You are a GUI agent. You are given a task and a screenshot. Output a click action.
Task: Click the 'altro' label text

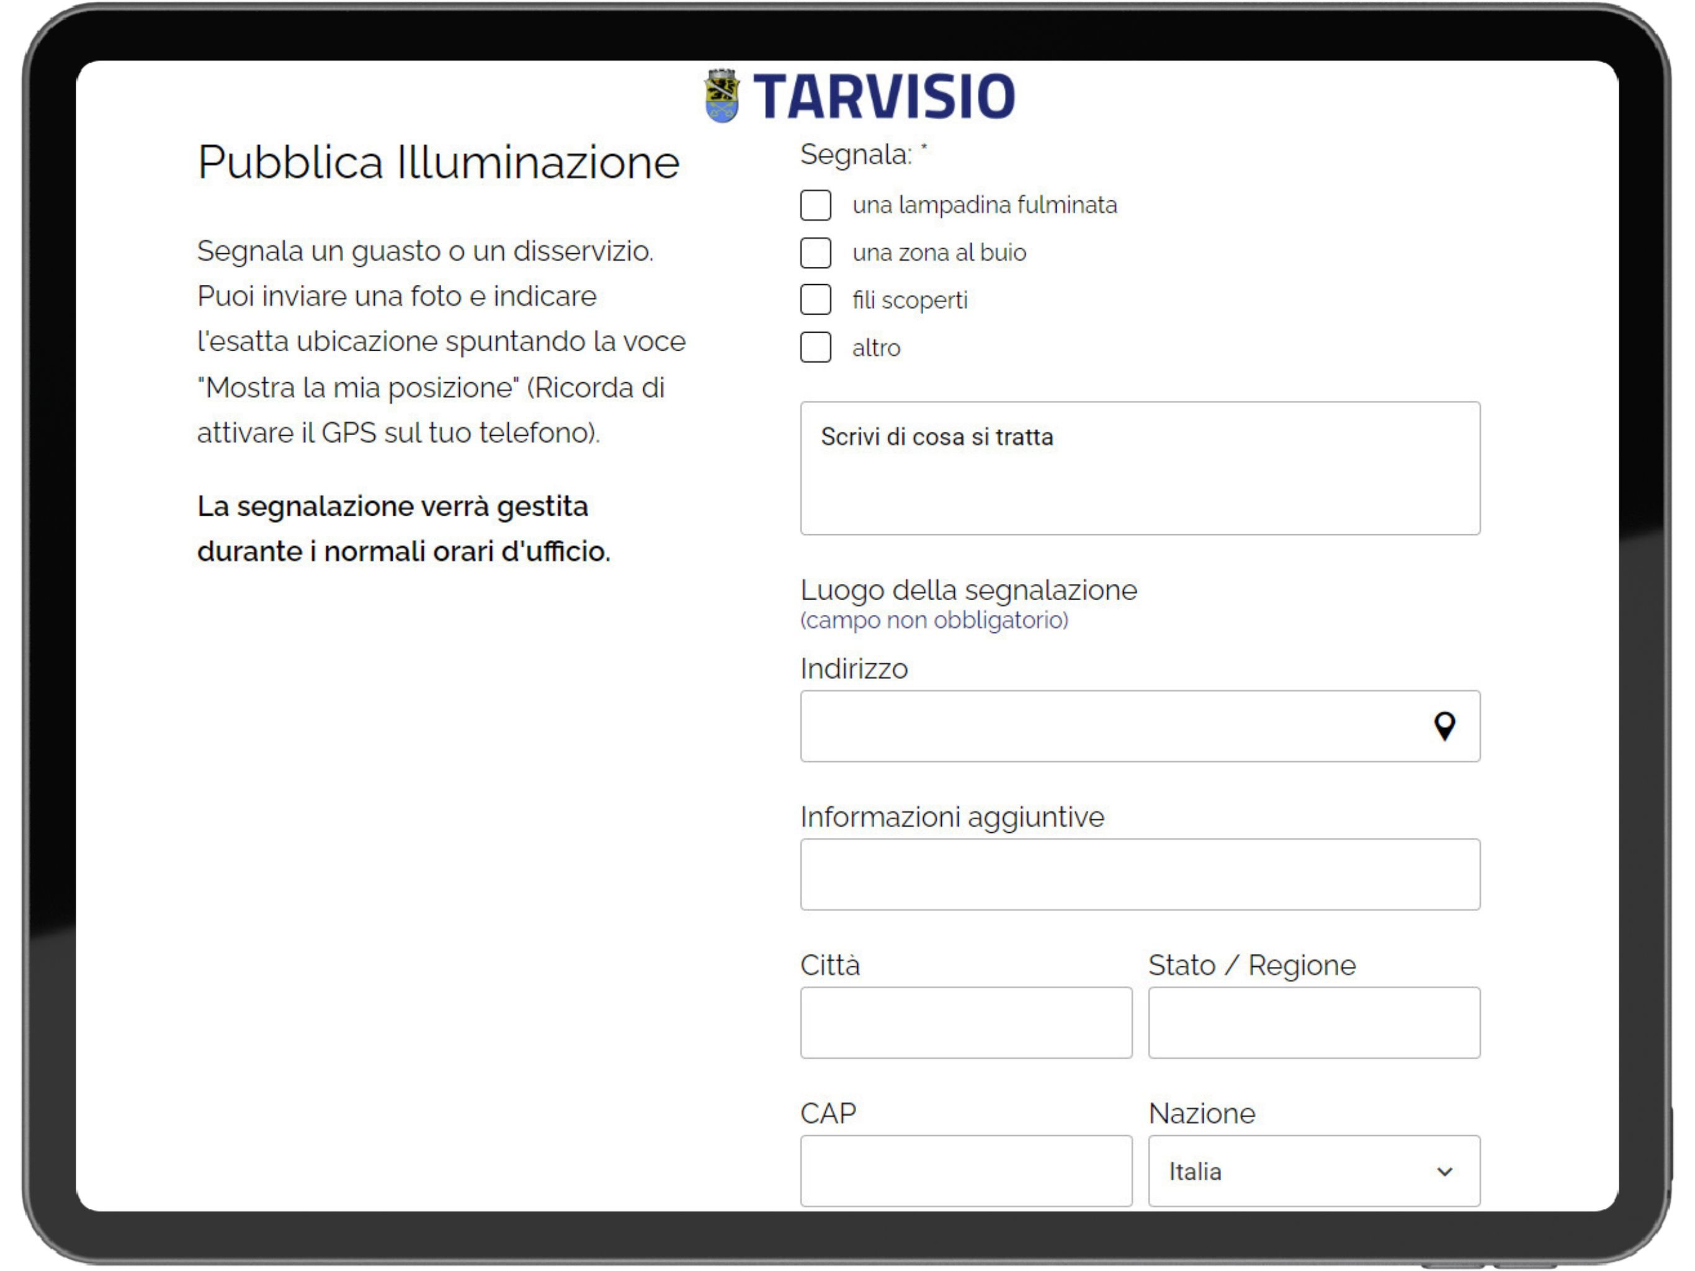(877, 348)
